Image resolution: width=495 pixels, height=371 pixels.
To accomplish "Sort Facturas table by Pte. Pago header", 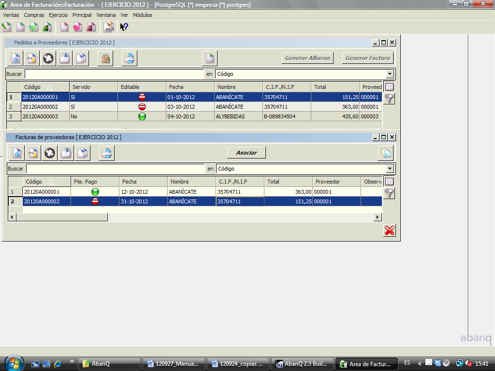I will pyautogui.click(x=95, y=182).
